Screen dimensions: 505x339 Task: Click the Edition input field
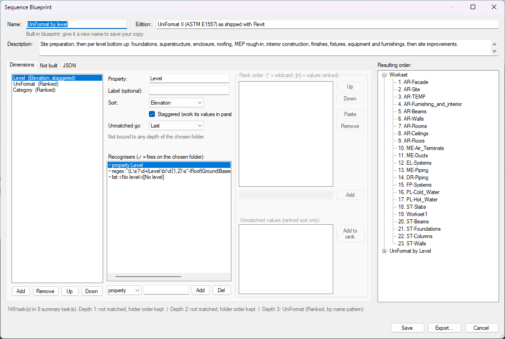tap(328, 24)
